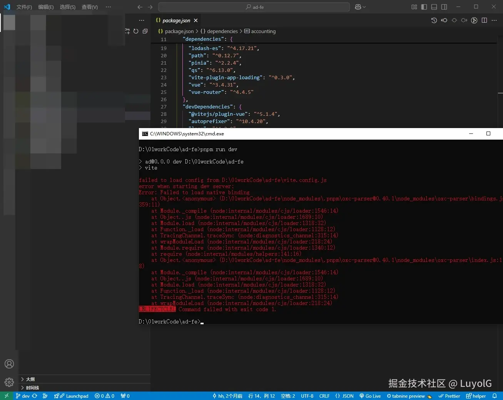
Task: Click the "pinia" dependency line
Action: 215,63
